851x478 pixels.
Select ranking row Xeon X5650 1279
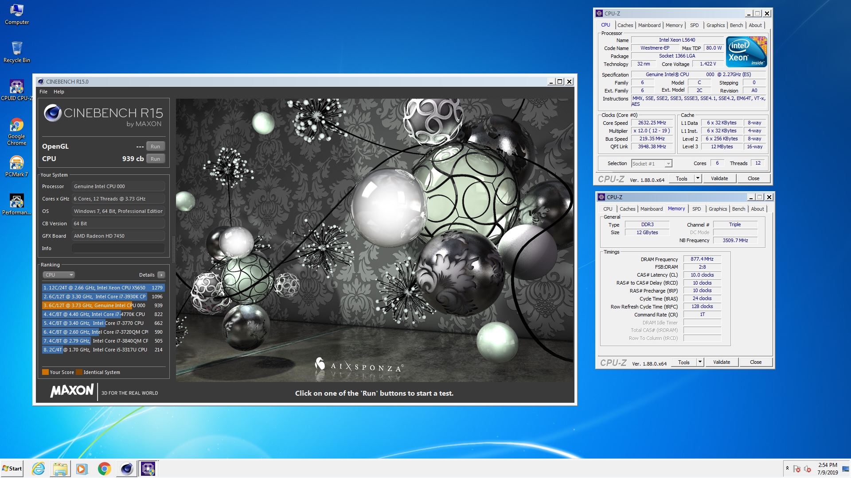click(103, 288)
